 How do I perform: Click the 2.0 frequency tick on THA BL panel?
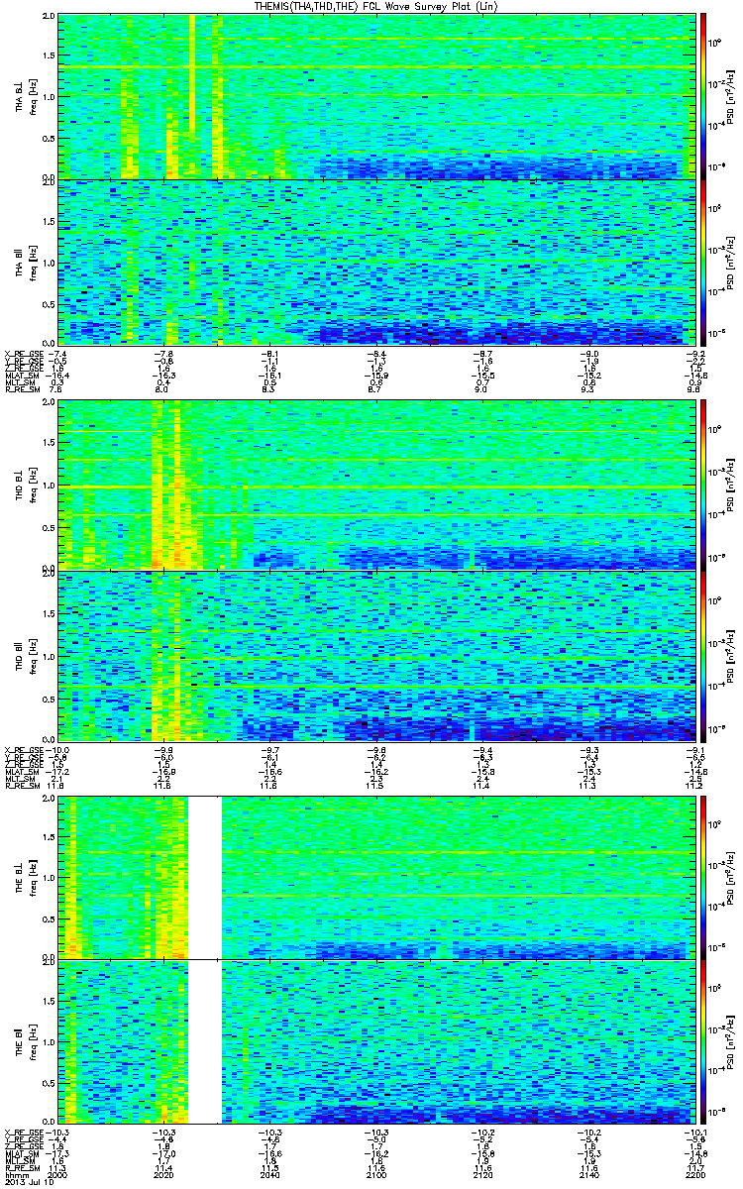click(x=50, y=18)
